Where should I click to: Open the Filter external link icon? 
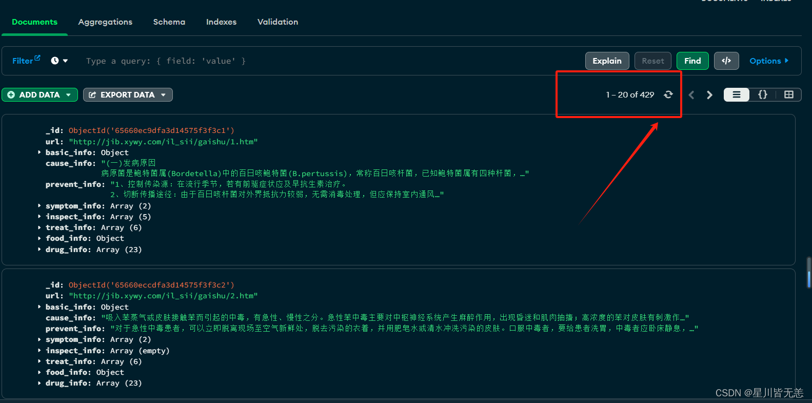[x=37, y=58]
